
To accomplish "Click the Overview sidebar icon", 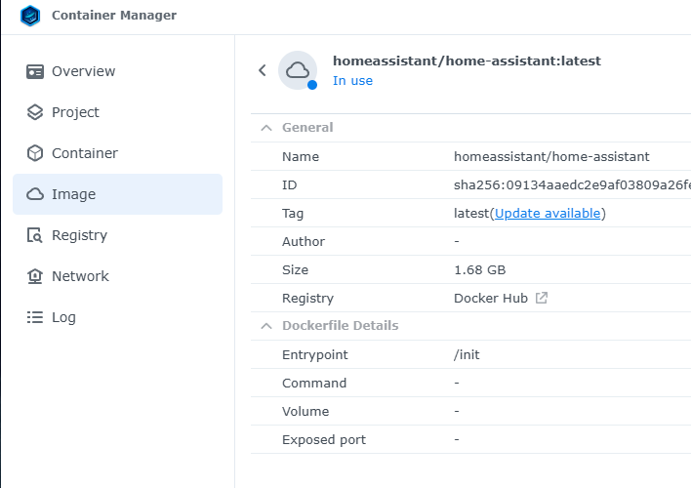I will [35, 71].
